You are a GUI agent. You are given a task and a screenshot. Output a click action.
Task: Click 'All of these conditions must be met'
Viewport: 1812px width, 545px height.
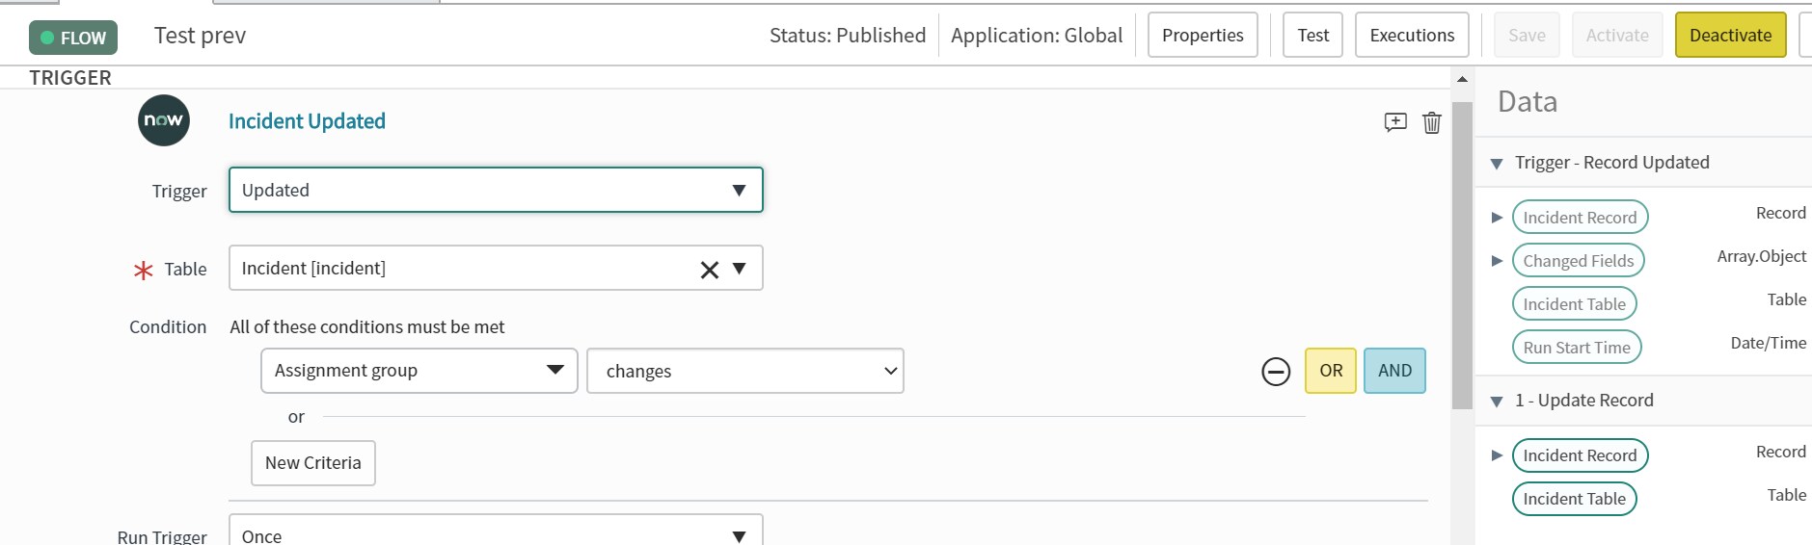click(367, 327)
